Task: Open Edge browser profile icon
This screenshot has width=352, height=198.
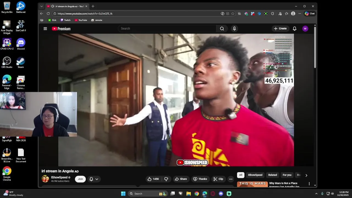Action: [x=293, y=13]
